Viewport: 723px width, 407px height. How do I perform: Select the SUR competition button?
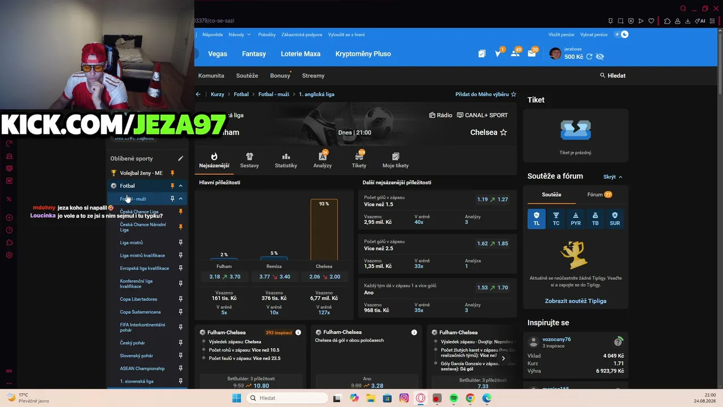[x=615, y=219]
